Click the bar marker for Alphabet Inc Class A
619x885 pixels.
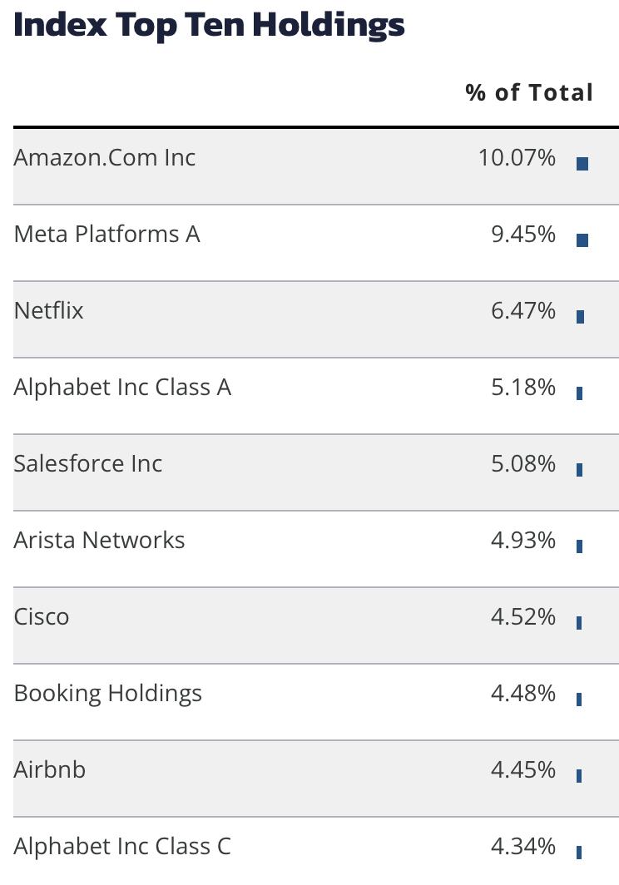click(x=579, y=393)
